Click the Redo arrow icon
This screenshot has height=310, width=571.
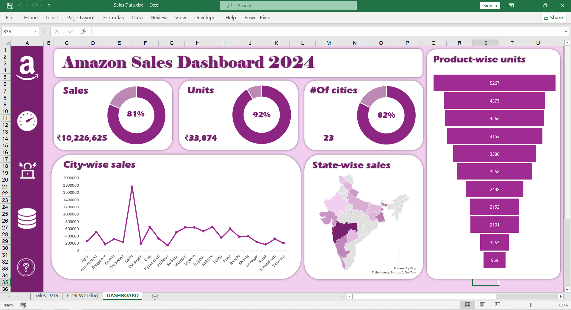click(35, 5)
